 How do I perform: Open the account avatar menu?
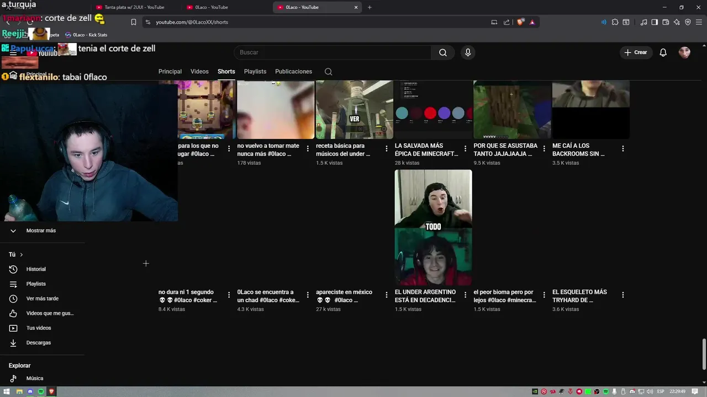pyautogui.click(x=684, y=52)
